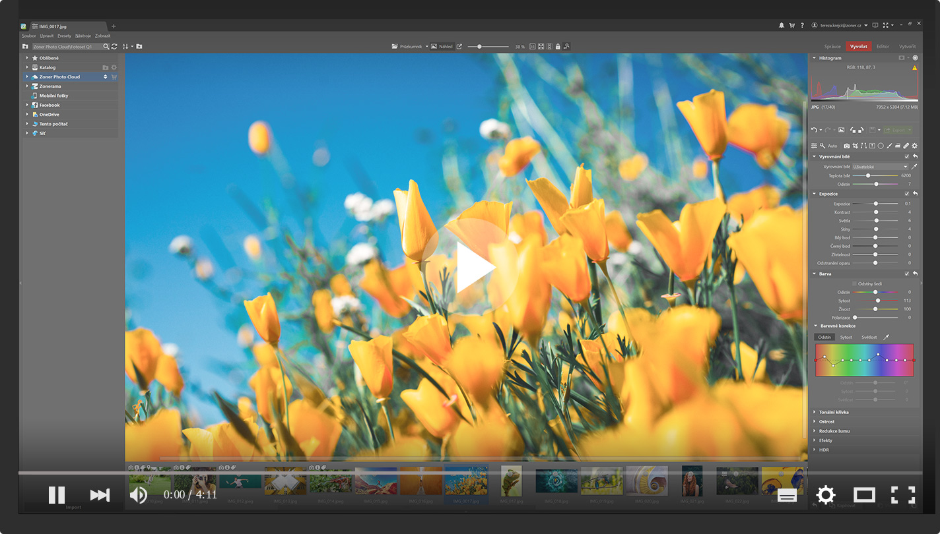Viewport: 940px width, 534px height.
Task: Pause the video player
Action: point(57,494)
